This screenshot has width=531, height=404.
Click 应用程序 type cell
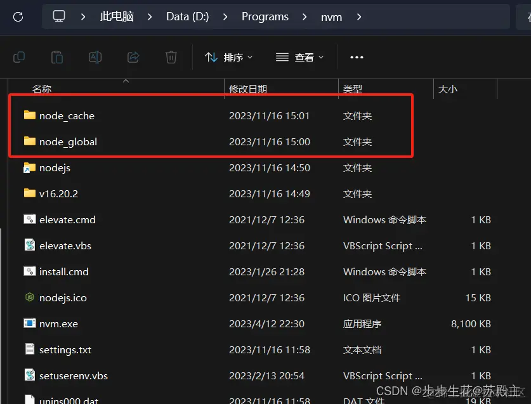362,323
